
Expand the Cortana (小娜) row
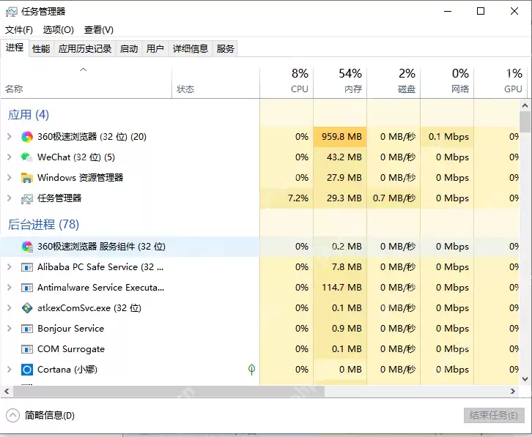(10, 370)
